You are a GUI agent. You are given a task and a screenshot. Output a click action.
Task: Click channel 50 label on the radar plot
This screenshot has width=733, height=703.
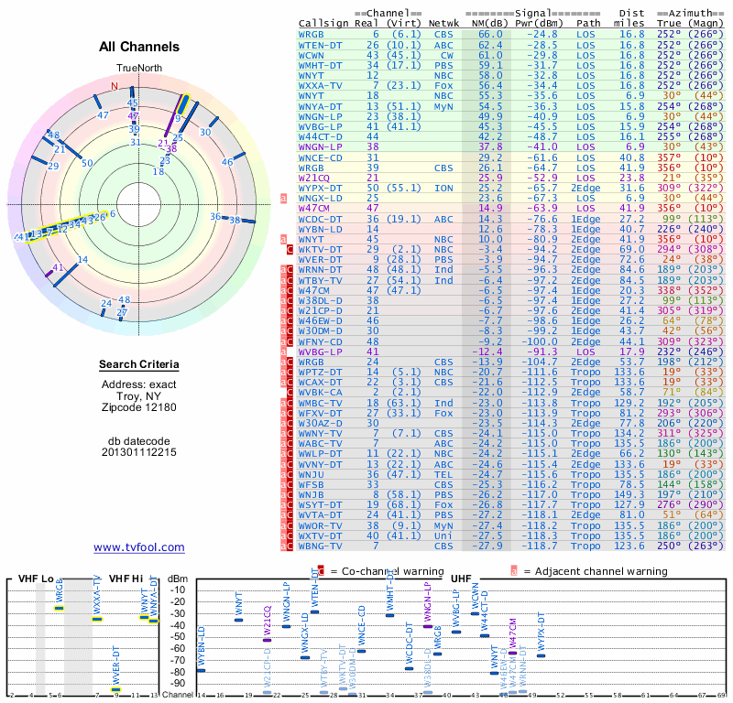[87, 163]
